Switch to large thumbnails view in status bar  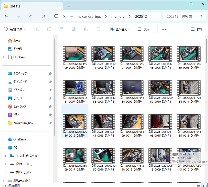pyautogui.click(x=205, y=185)
